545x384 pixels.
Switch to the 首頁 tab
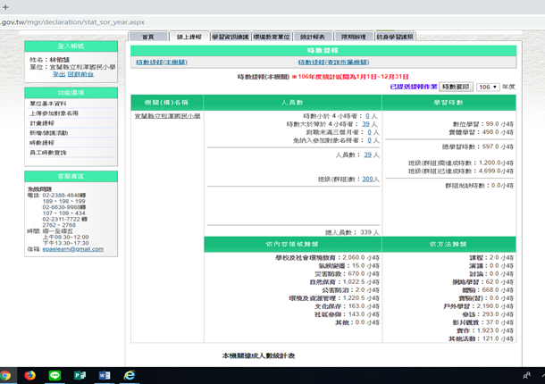click(x=148, y=37)
